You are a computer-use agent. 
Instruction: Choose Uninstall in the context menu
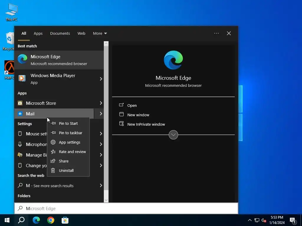68,170
